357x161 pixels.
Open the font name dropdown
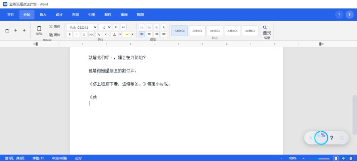pos(82,27)
